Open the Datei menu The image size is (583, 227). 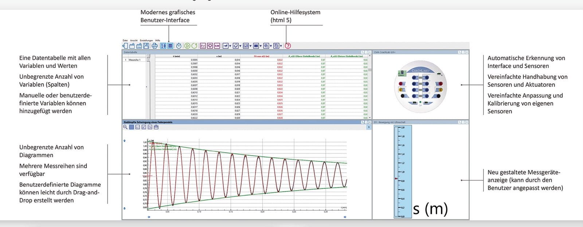point(125,40)
